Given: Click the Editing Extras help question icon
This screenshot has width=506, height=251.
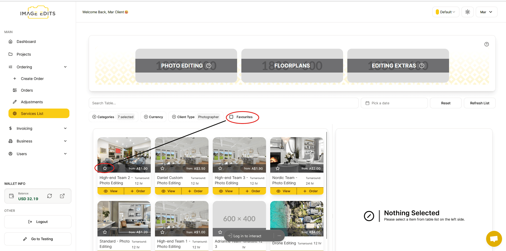Looking at the screenshot, I should (x=422, y=66).
